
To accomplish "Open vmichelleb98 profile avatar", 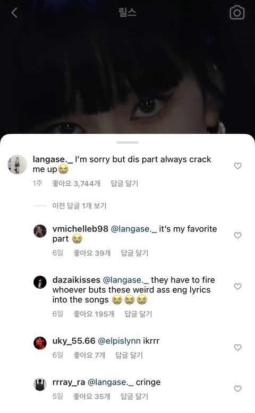I will [x=40, y=231].
